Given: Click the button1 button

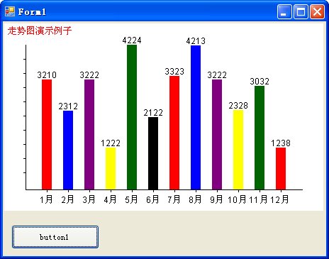Looking at the screenshot, I should (x=55, y=237).
